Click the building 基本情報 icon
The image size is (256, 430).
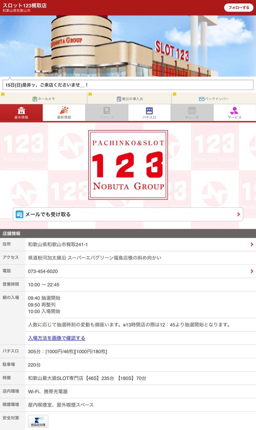point(22,110)
